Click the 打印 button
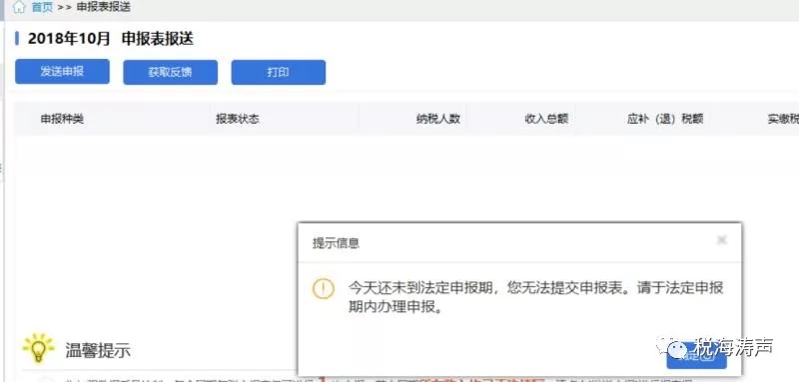 [x=279, y=72]
